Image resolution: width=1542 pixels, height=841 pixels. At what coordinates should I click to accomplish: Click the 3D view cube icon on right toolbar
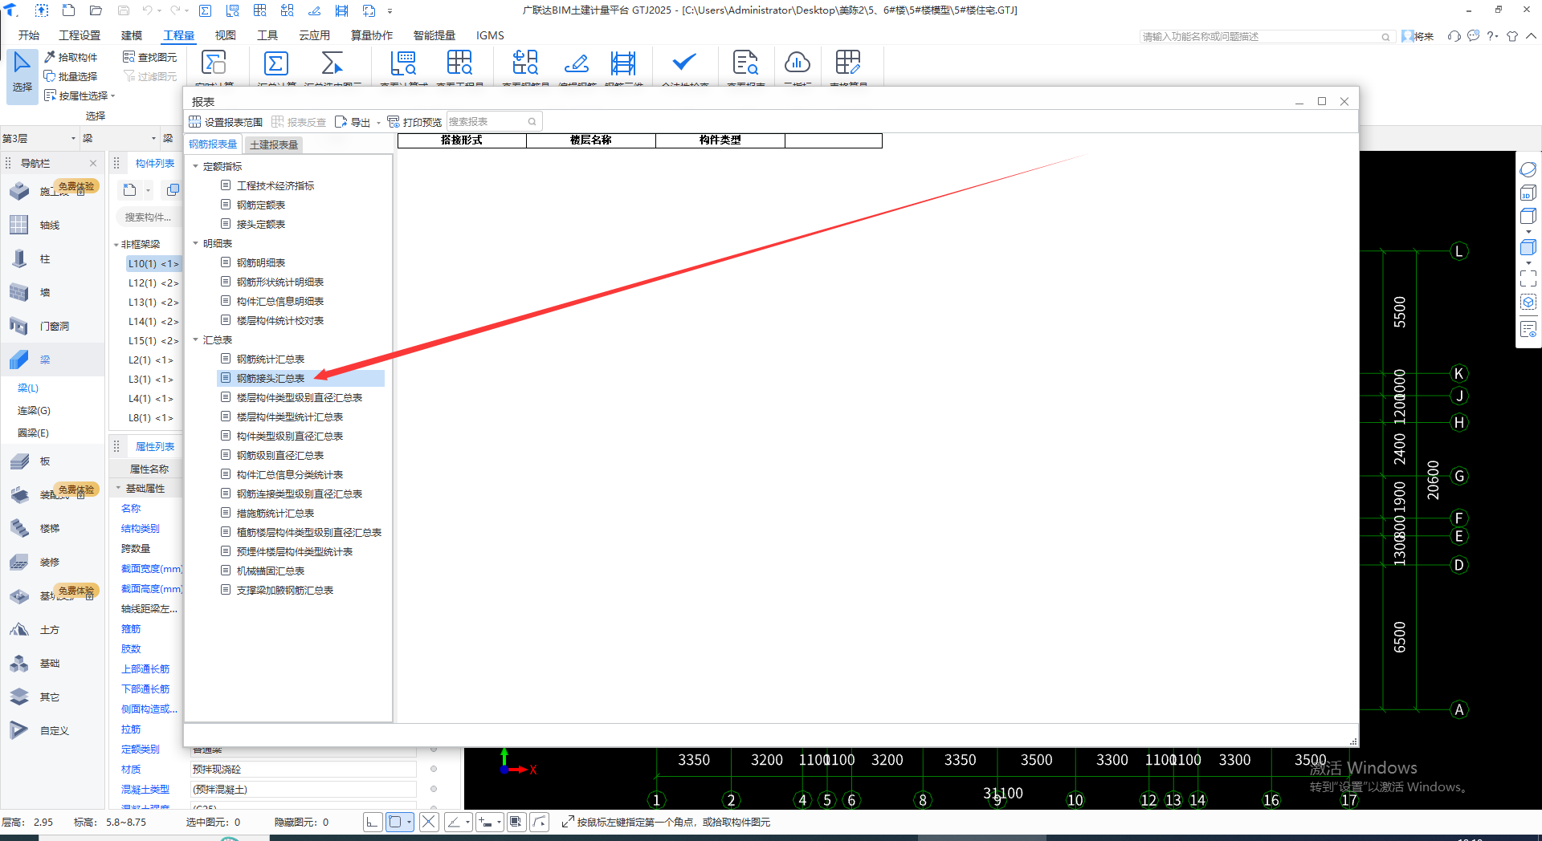pos(1528,193)
